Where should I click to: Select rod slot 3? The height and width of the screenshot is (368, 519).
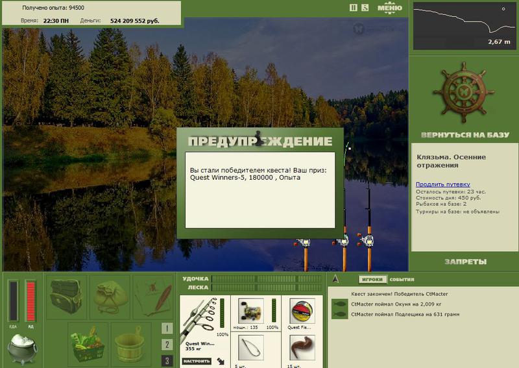(x=167, y=361)
